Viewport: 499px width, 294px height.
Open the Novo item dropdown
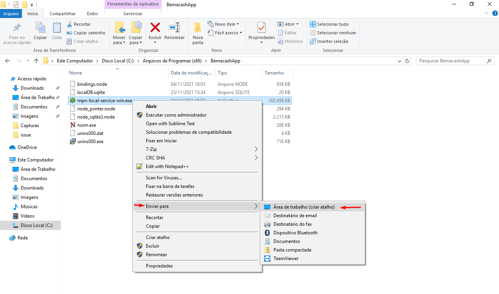click(x=224, y=24)
